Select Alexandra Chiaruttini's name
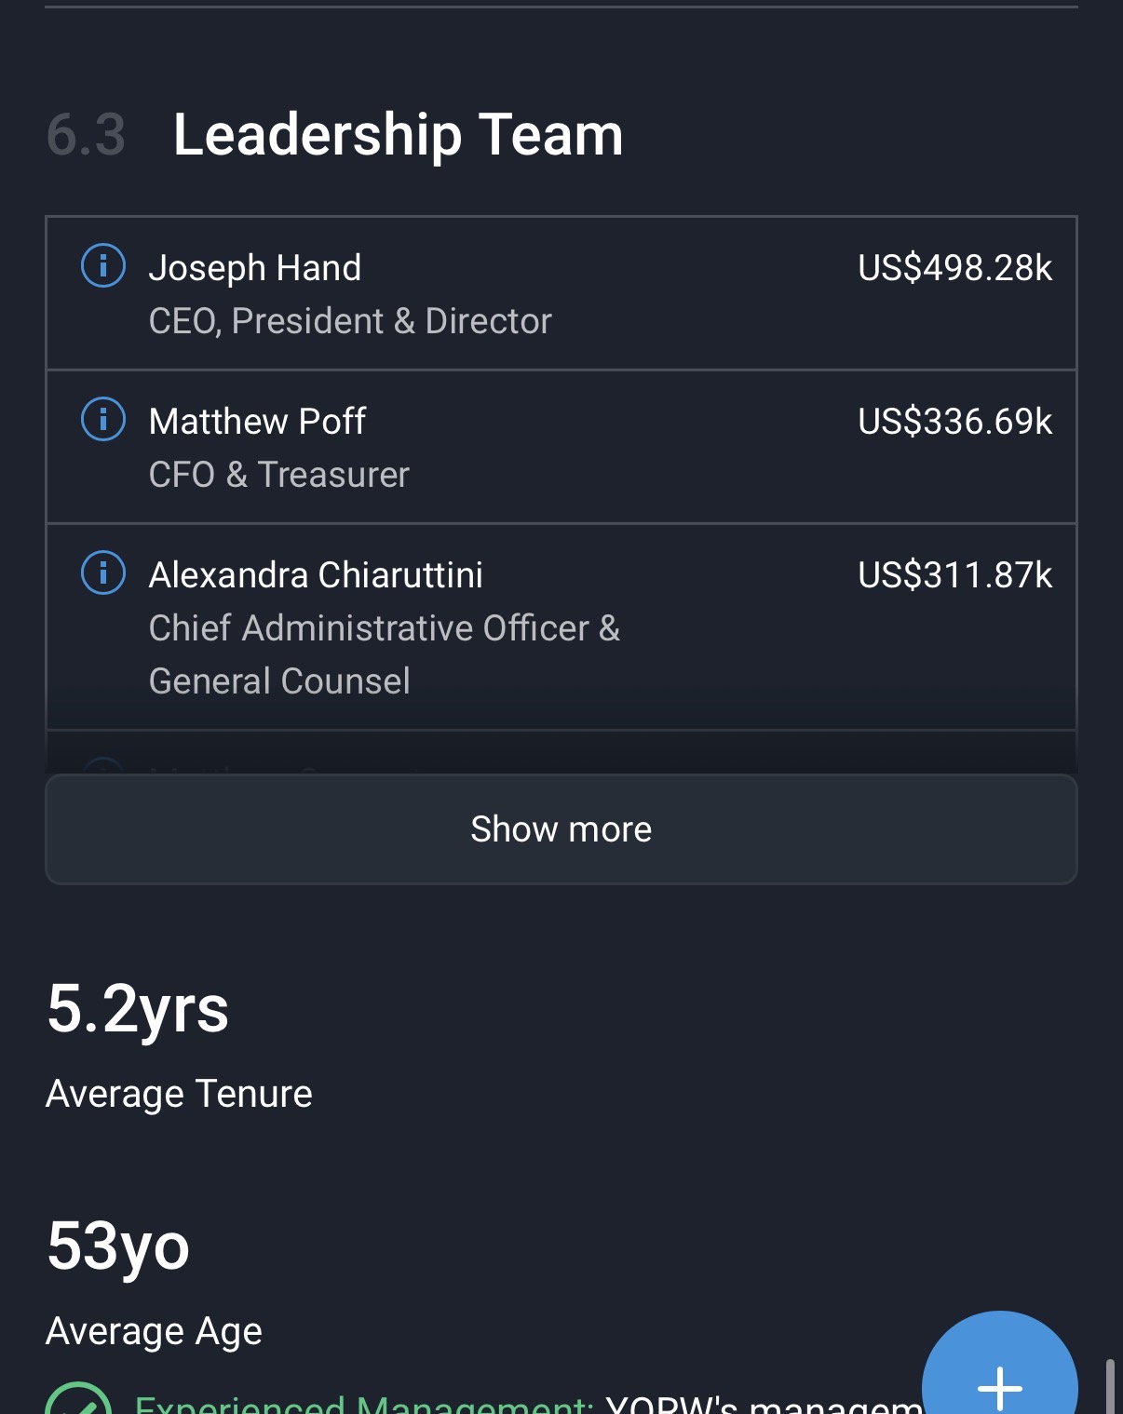This screenshot has width=1123, height=1414. coord(316,575)
